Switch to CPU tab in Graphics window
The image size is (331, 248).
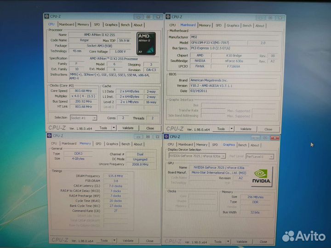[x=171, y=145]
